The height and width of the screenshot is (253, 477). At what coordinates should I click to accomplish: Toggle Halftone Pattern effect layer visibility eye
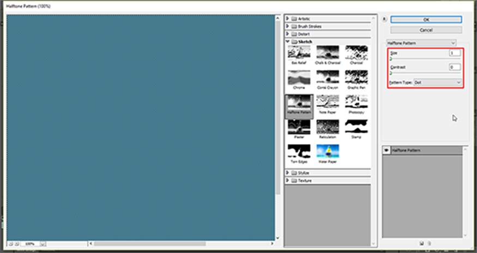386,150
